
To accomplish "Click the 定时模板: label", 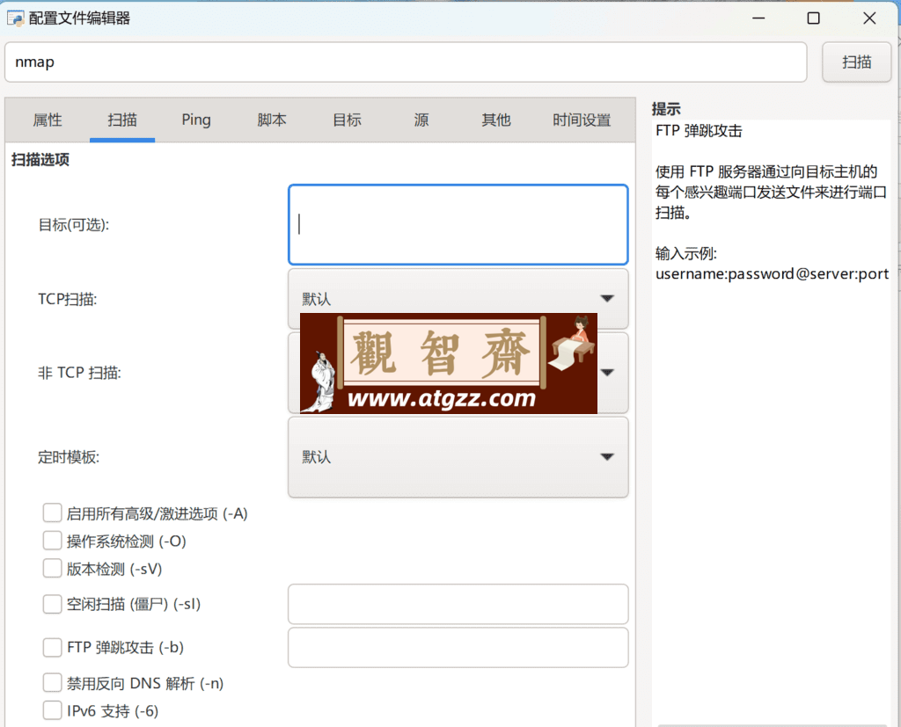I will pyautogui.click(x=69, y=457).
